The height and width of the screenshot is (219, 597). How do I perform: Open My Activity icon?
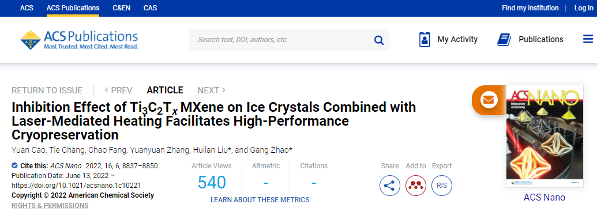tap(425, 40)
